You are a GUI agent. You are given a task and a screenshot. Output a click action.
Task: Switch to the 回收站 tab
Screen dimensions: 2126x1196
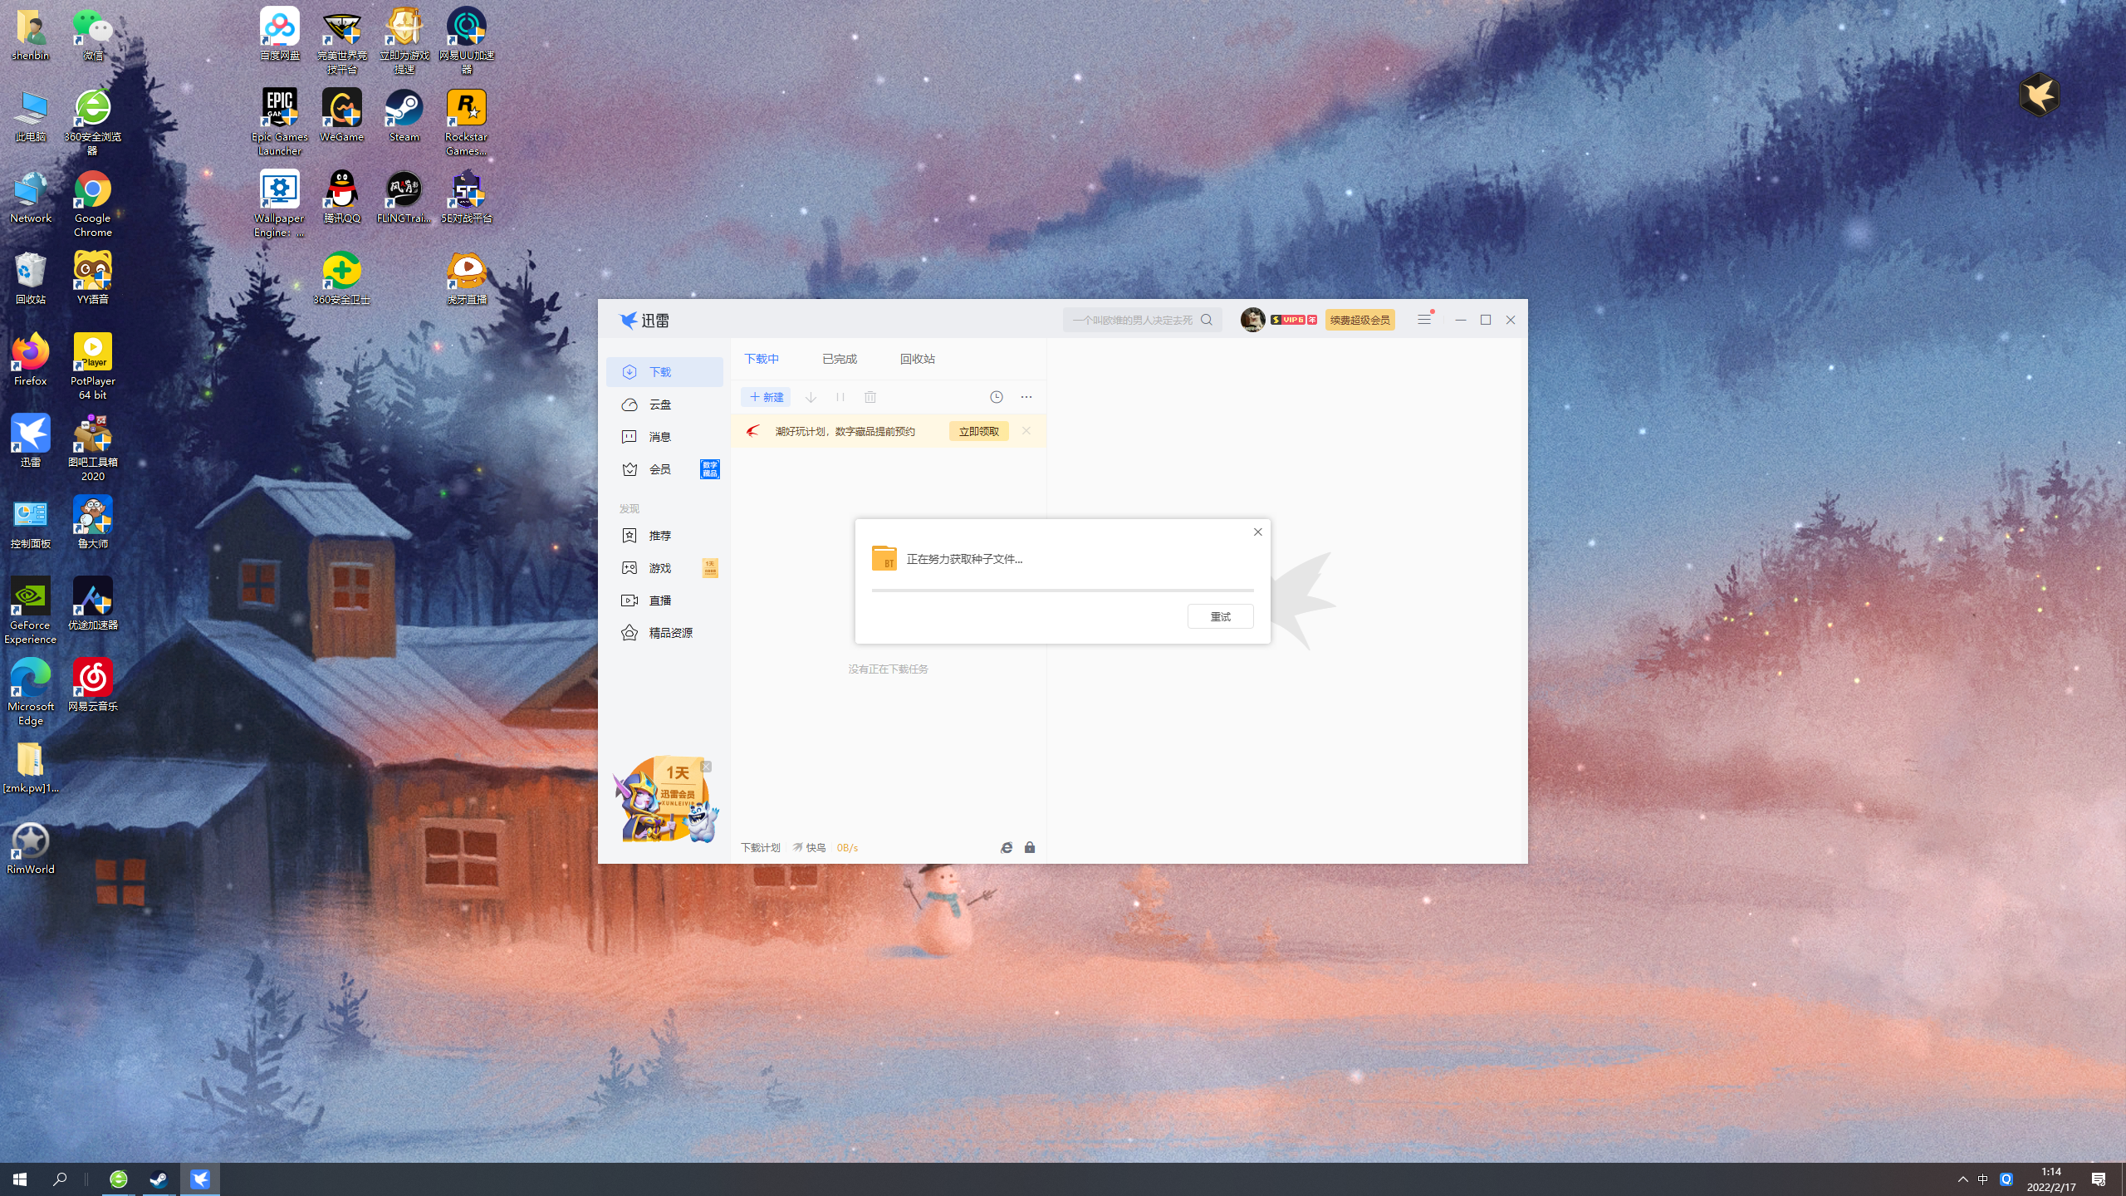(917, 359)
